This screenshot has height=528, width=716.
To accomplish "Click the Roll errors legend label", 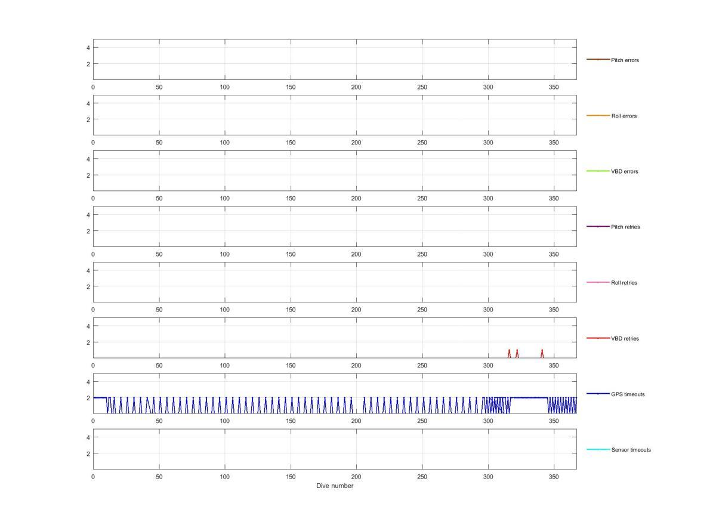I will 624,116.
